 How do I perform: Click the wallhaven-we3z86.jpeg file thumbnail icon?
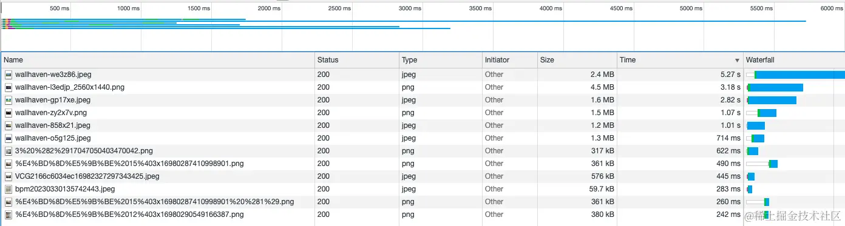coord(8,75)
